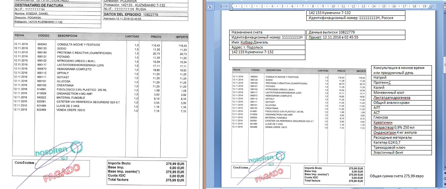The height and width of the screenshot is (189, 446).
Task: Click the cell 'Идентификационный номер: 111111111H, Россия'
Action: tap(356, 18)
